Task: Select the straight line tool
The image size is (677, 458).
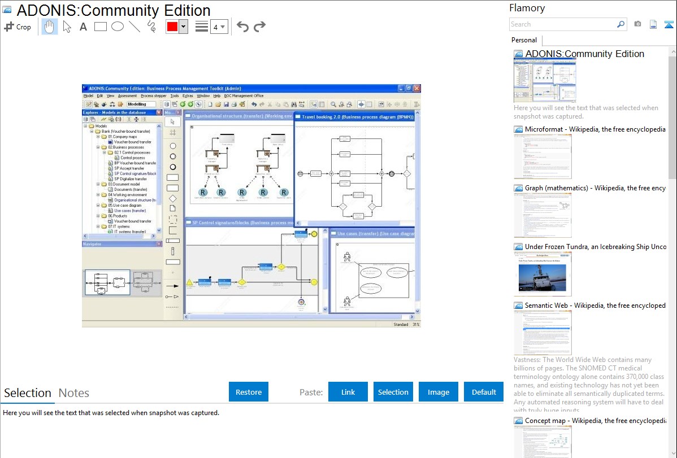Action: pos(134,27)
